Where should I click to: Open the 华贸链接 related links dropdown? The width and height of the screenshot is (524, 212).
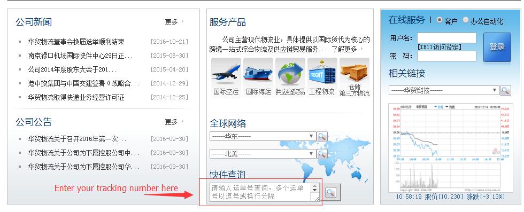click(x=444, y=90)
